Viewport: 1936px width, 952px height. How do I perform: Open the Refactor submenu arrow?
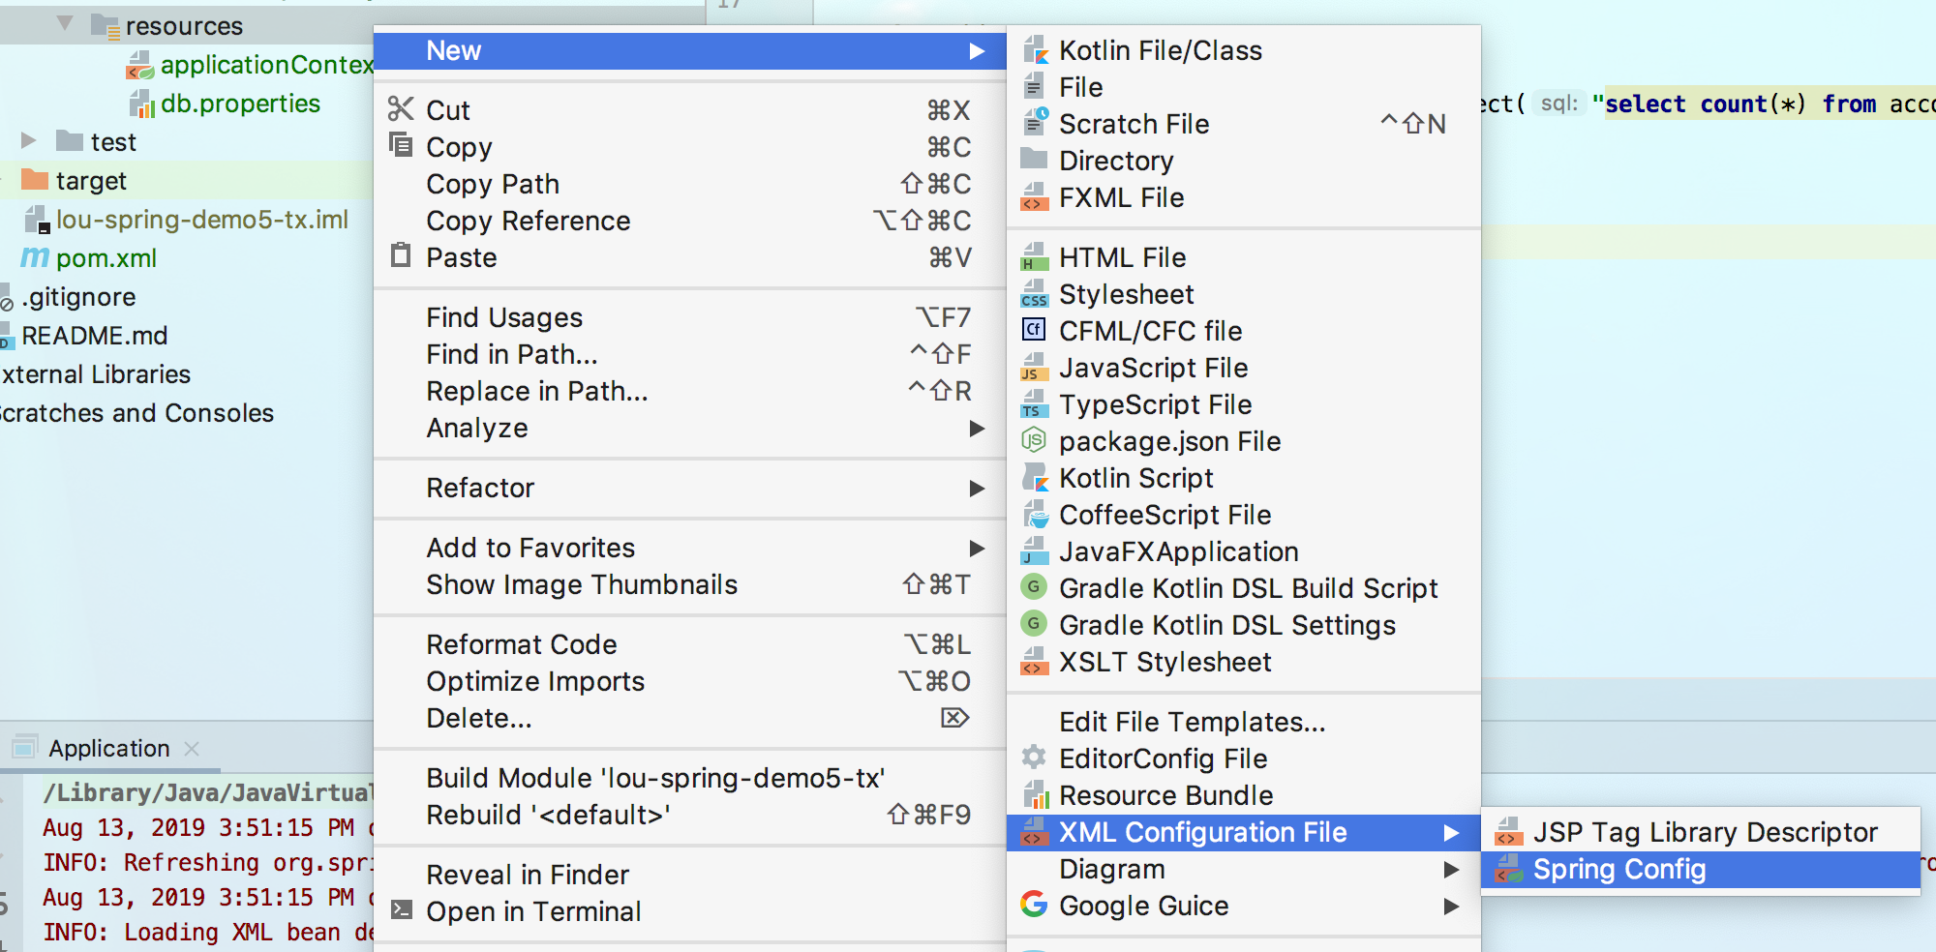pos(977,489)
